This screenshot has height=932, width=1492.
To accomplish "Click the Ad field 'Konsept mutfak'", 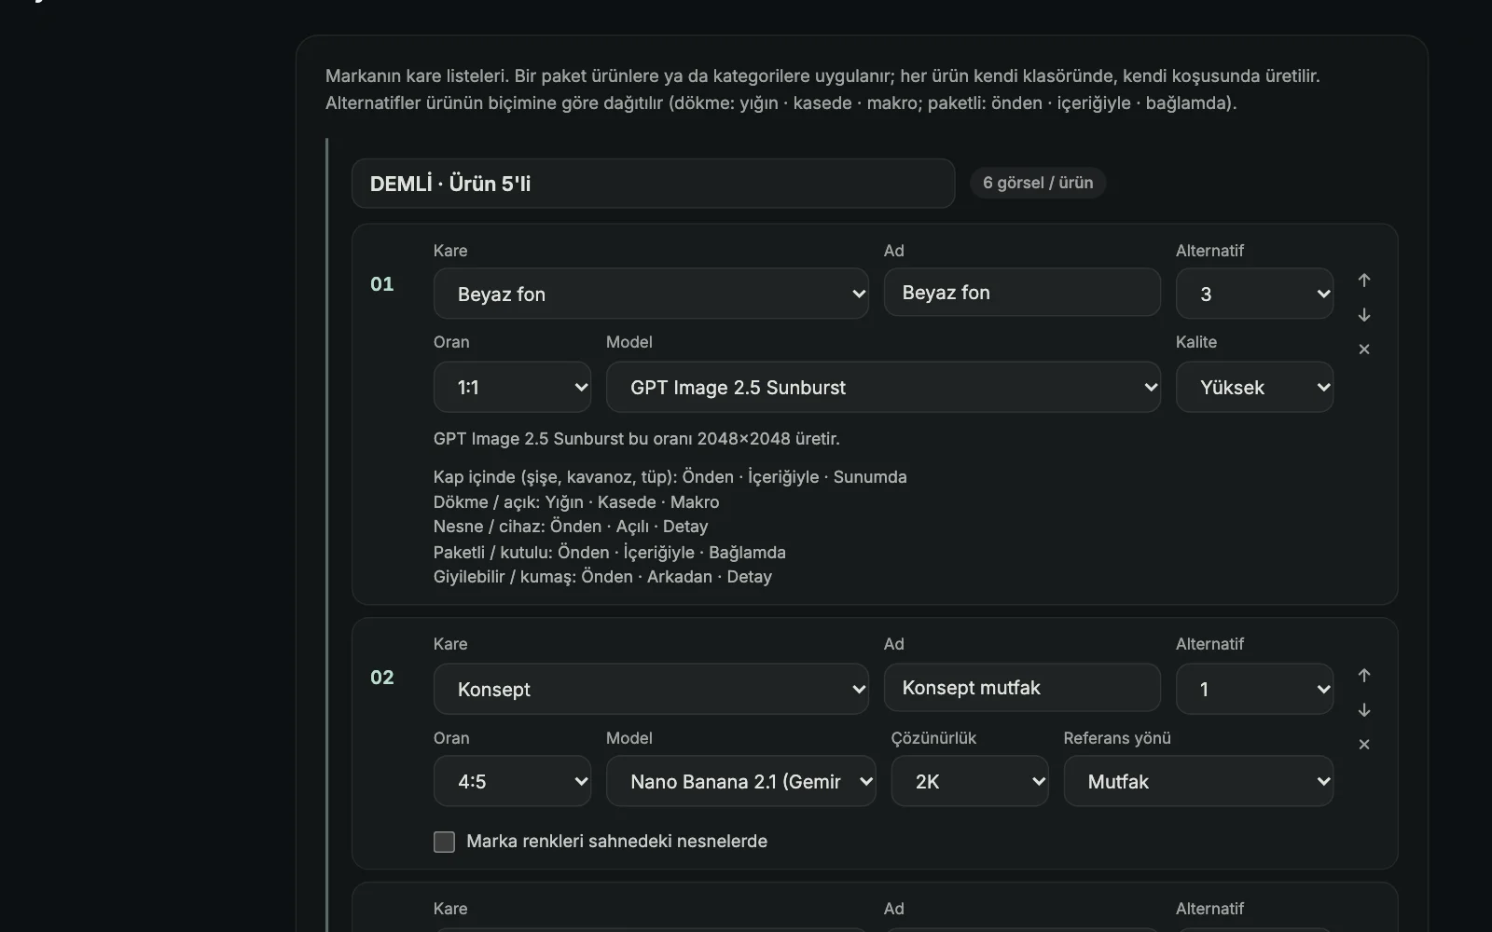I will pyautogui.click(x=1022, y=688).
